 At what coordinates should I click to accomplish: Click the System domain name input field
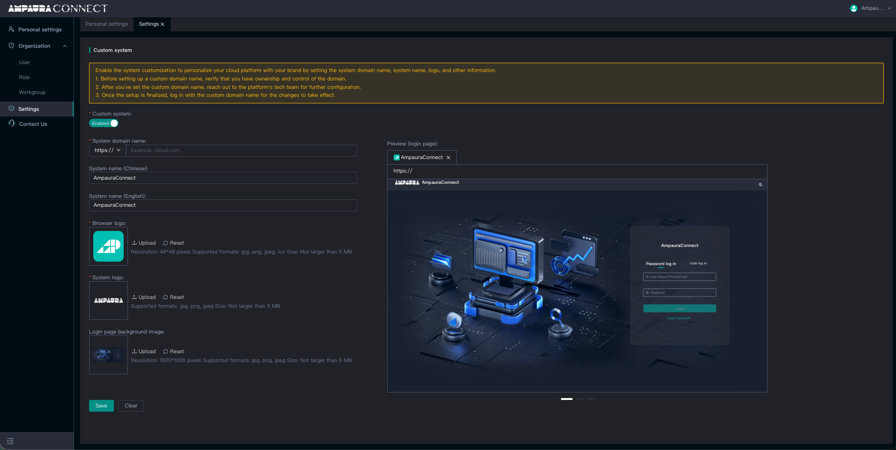pyautogui.click(x=241, y=150)
